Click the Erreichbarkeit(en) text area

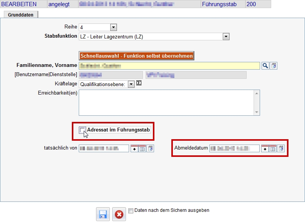(169, 103)
